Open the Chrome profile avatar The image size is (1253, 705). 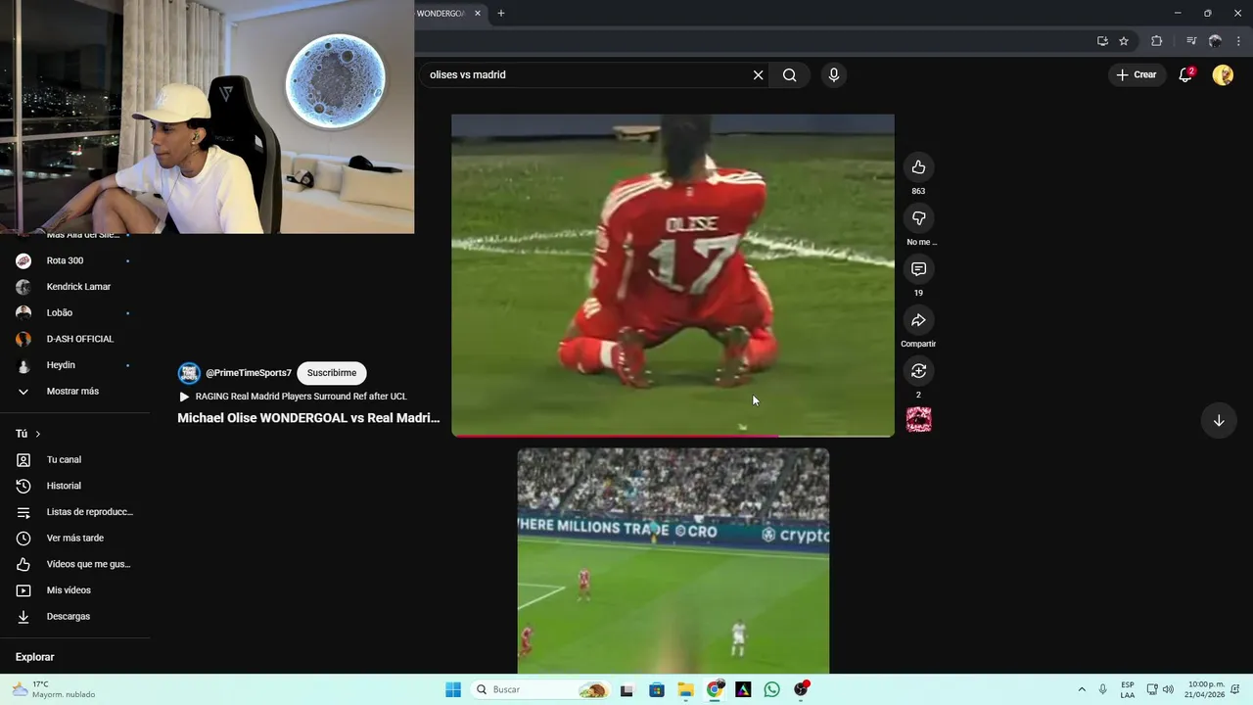1215,41
